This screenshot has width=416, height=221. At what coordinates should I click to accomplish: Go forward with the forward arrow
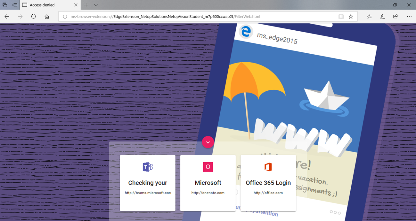[20, 17]
